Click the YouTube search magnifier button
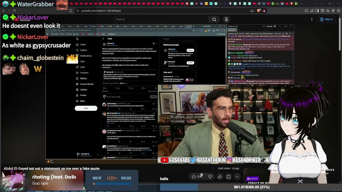Screen dimensions: 342x192 [214, 19]
